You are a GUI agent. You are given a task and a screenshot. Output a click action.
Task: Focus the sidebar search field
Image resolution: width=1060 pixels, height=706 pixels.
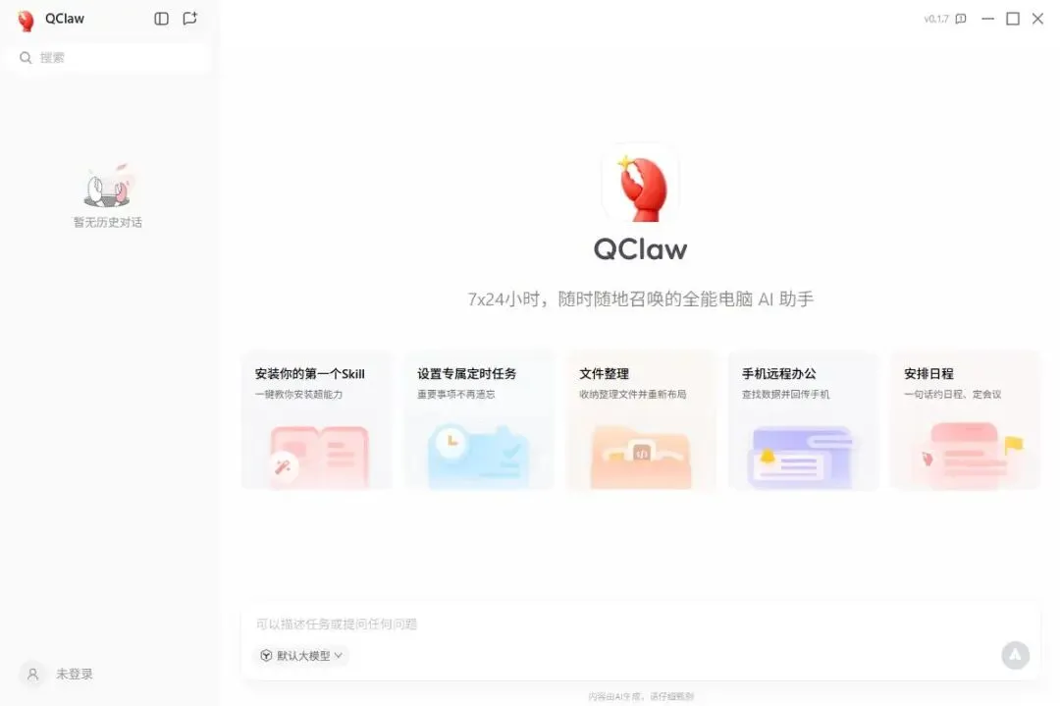(x=110, y=58)
